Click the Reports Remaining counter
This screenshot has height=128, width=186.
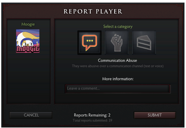click(x=92, y=115)
